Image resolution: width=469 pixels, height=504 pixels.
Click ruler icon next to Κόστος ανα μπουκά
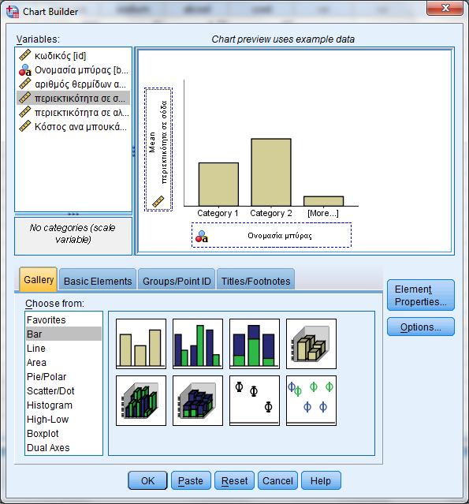[24, 126]
